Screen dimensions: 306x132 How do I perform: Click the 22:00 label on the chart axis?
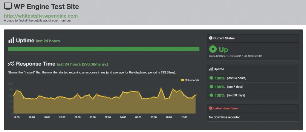point(77,117)
